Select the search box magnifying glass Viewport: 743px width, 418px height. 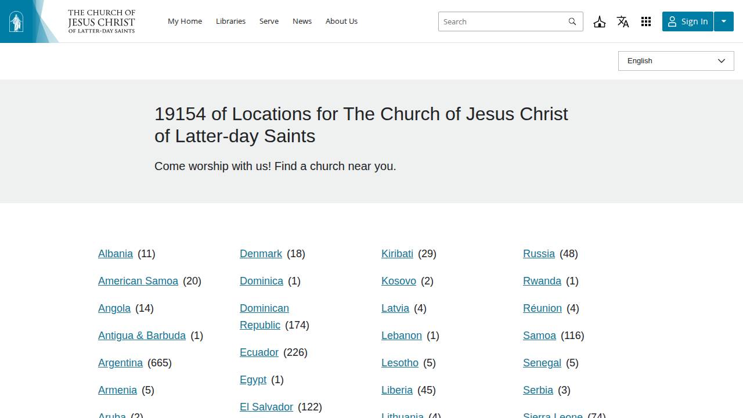point(572,21)
